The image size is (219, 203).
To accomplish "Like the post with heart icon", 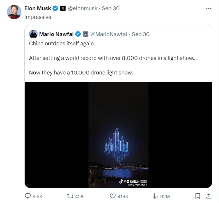I will (113, 196).
